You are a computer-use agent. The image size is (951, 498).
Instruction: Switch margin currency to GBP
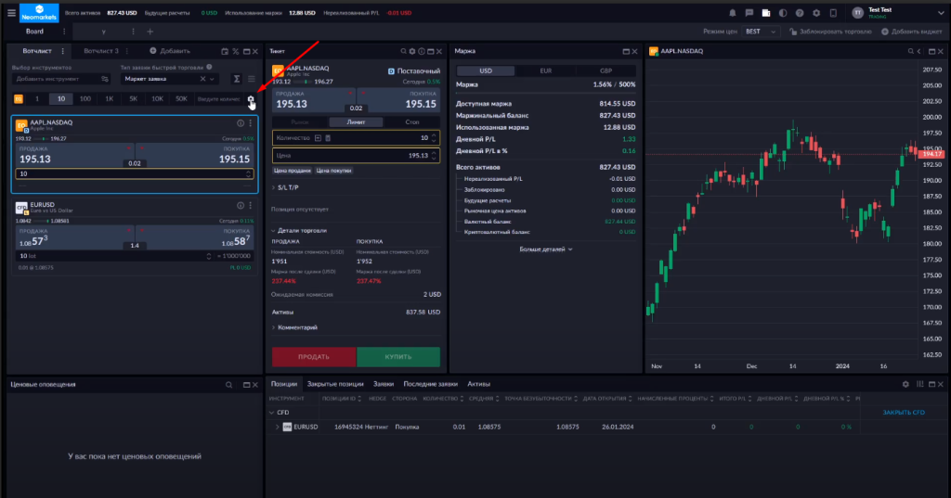pos(606,70)
